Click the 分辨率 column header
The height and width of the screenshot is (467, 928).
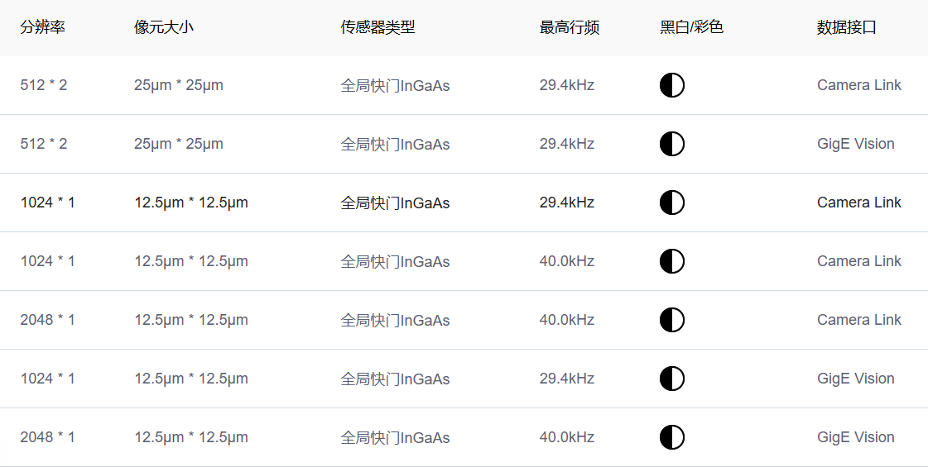pyautogui.click(x=43, y=27)
